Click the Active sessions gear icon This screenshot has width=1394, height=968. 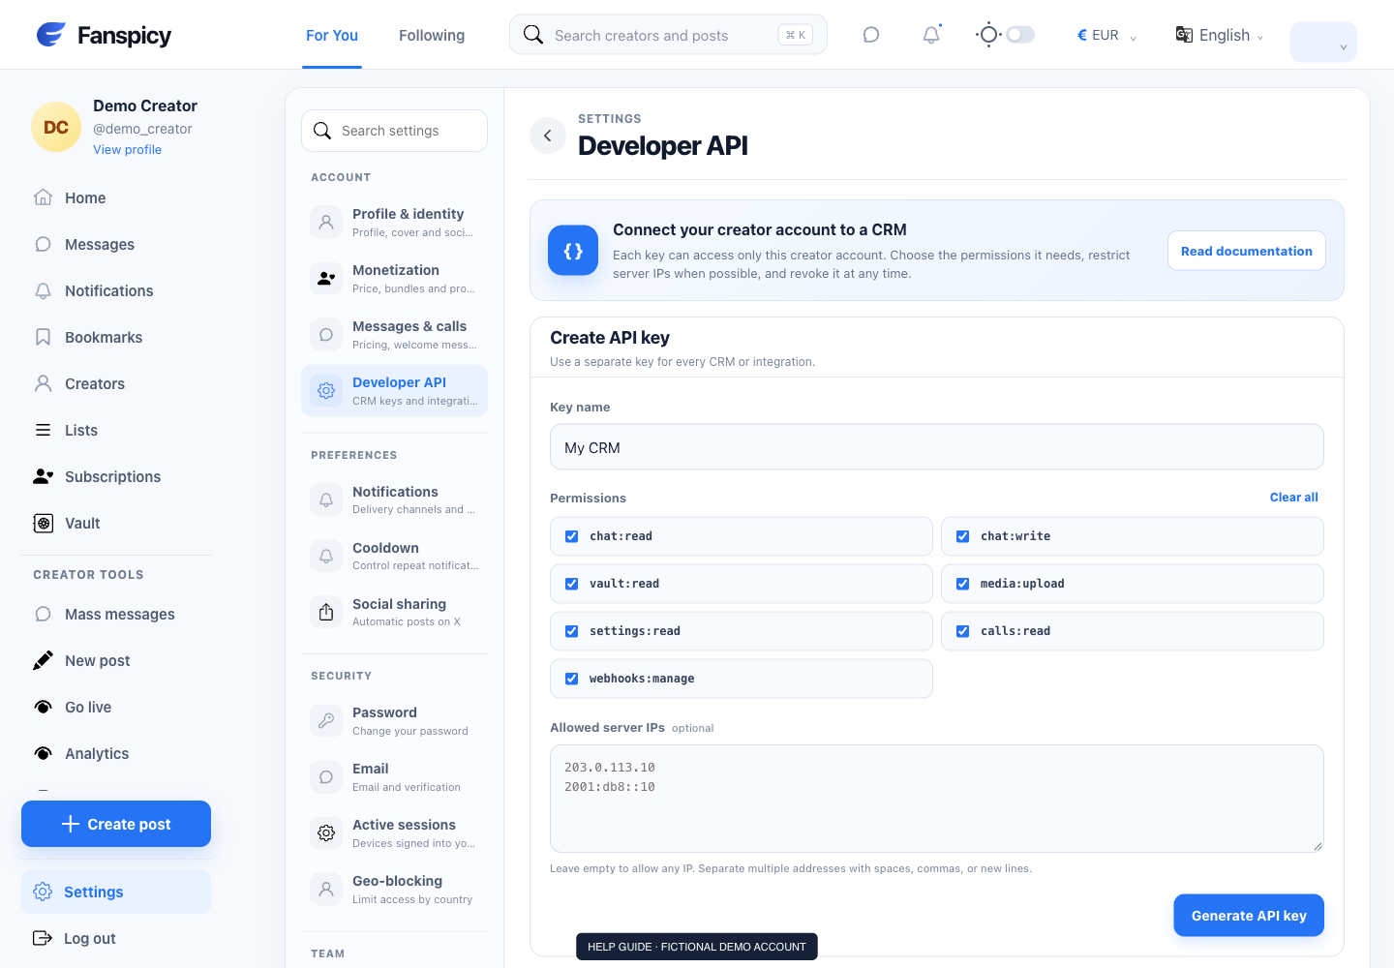pyautogui.click(x=326, y=832)
